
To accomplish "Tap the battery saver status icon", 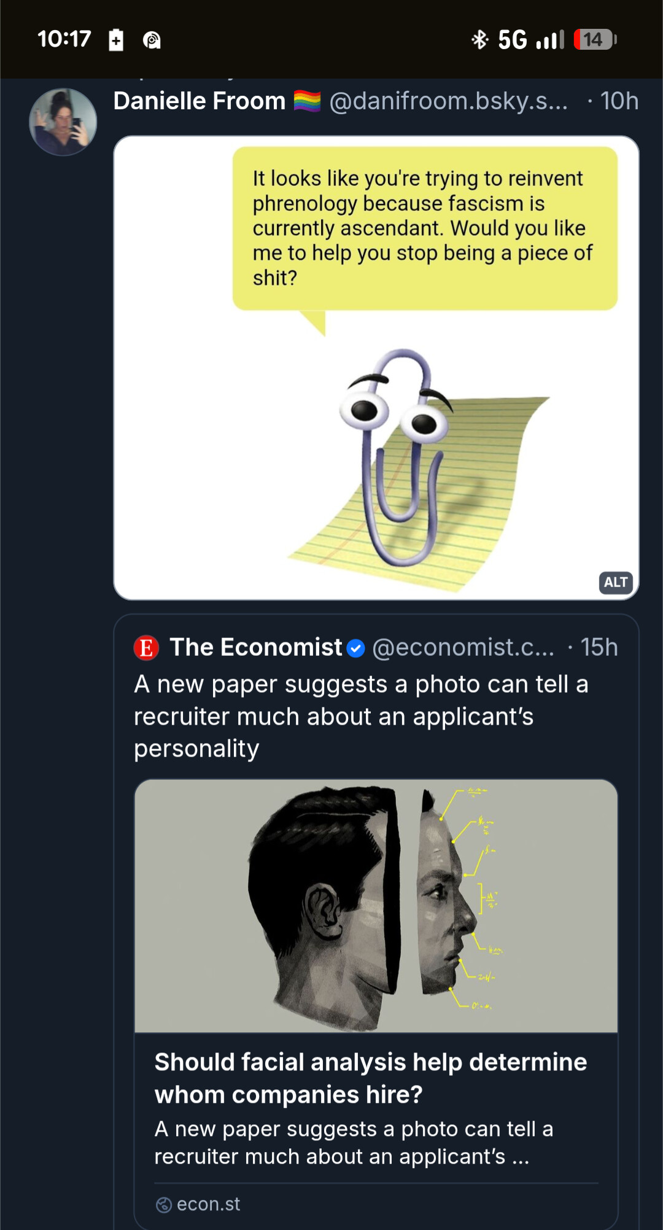I will point(116,40).
